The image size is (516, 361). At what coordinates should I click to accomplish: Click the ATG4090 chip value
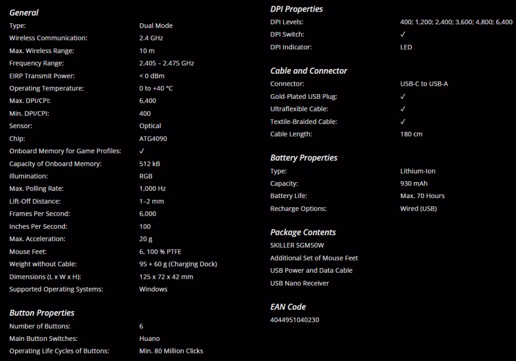(x=153, y=139)
